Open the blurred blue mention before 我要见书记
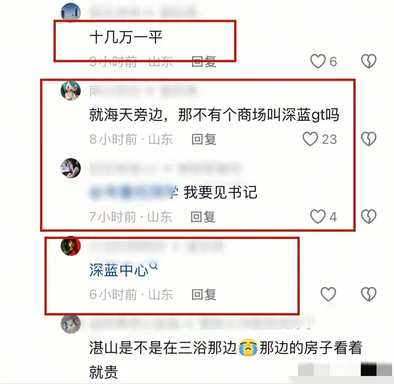Image resolution: width=394 pixels, height=384 pixels. click(x=134, y=192)
